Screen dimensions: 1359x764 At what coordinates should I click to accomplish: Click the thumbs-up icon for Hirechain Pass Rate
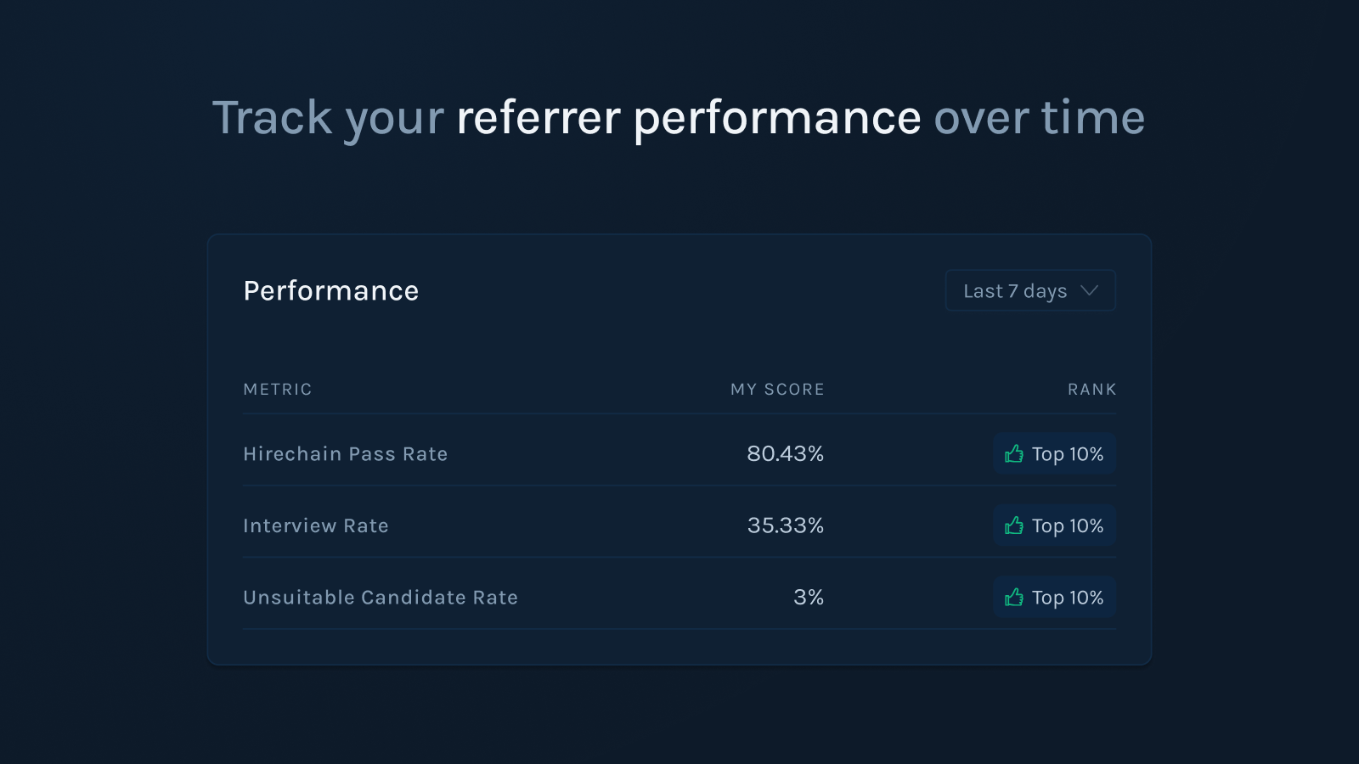point(1013,453)
